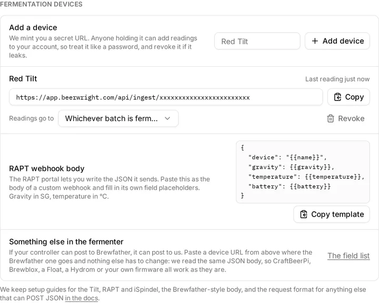Copy the Red Tilt ingest URL
Viewport: 379px width, 303px height.
pyautogui.click(x=348, y=97)
